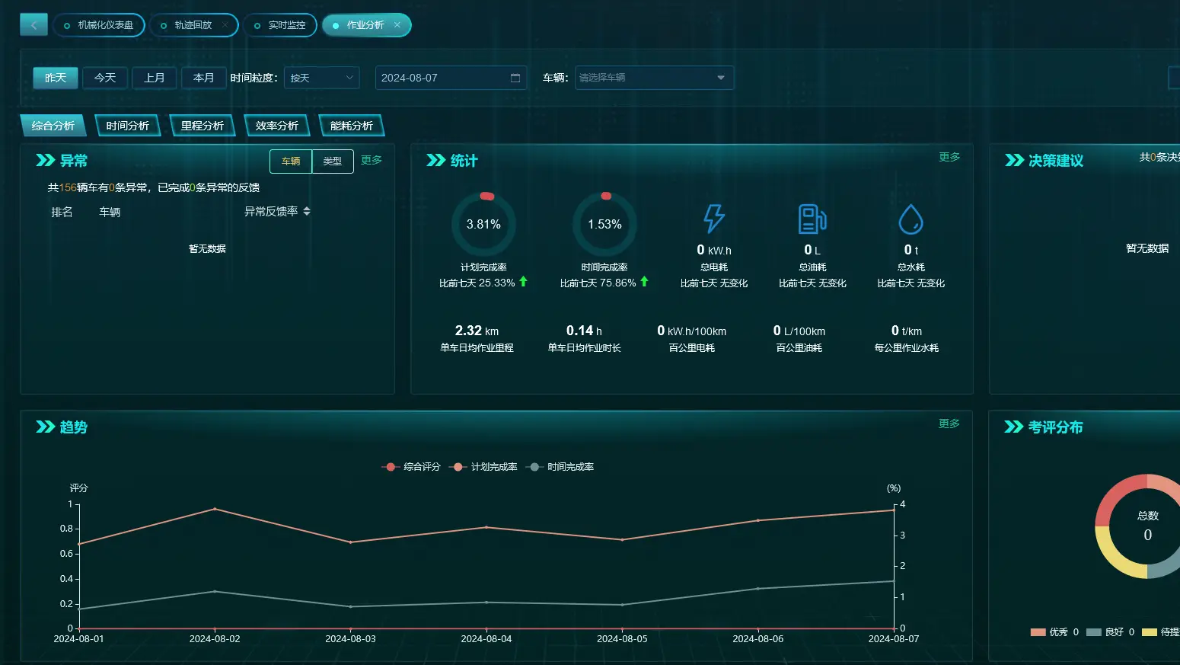Viewport: 1180px width, 665px height.
Task: Open 更多 in the 统计 panel
Action: [949, 157]
